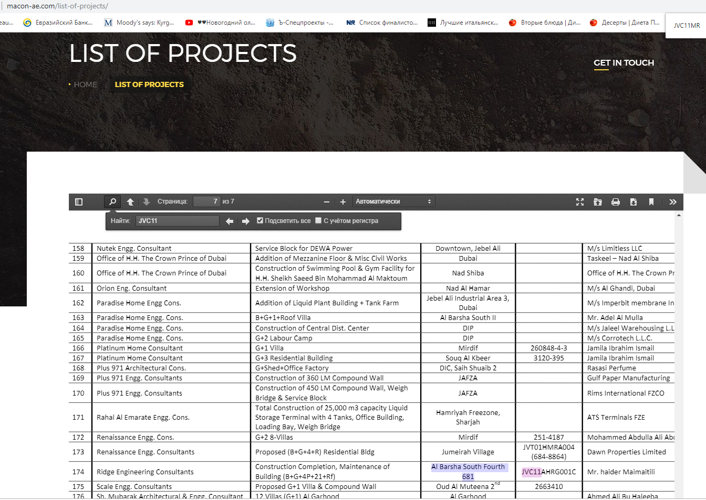Click the bookmark current view icon
This screenshot has width=706, height=500.
[x=651, y=202]
